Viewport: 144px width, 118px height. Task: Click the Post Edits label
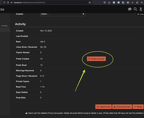[21, 98]
